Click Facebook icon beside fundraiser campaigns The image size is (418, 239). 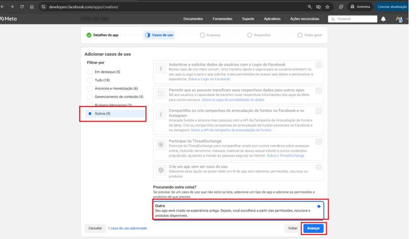[161, 114]
